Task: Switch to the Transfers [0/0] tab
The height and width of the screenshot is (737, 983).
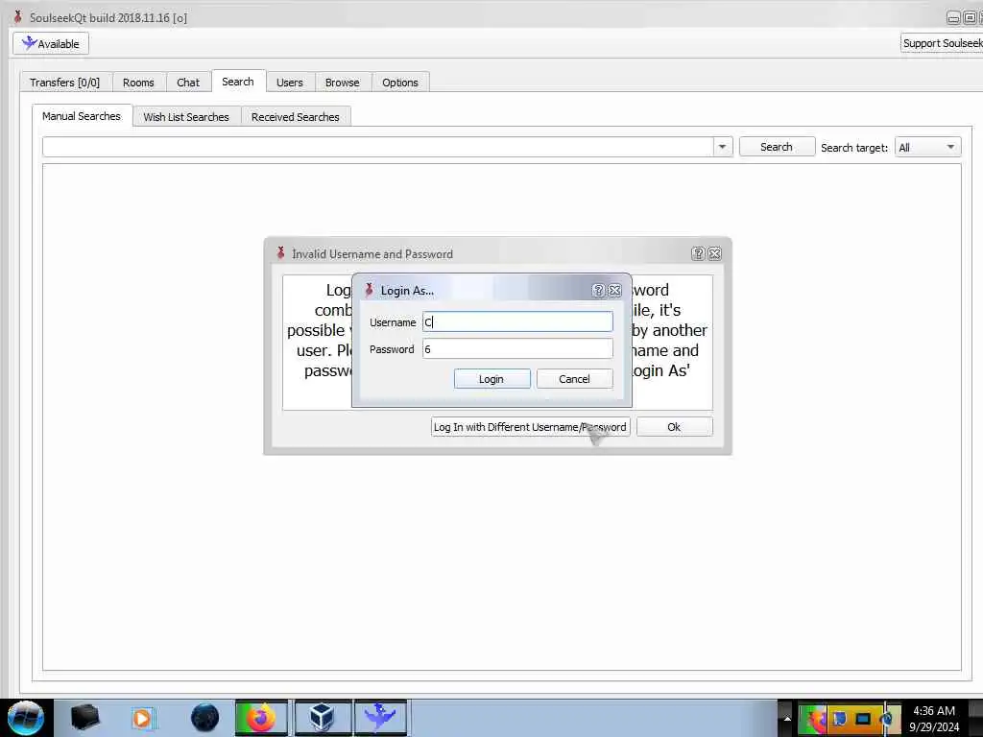Action: 64,83
